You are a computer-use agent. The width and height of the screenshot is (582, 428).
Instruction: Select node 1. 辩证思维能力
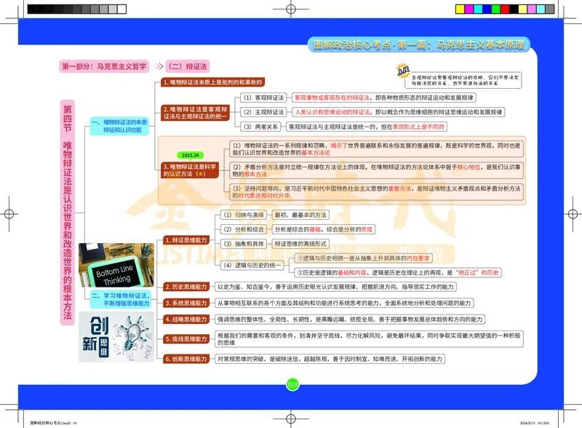click(x=186, y=239)
